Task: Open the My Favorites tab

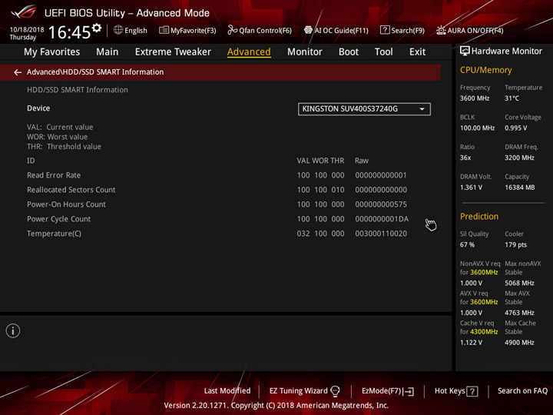Action: [52, 52]
